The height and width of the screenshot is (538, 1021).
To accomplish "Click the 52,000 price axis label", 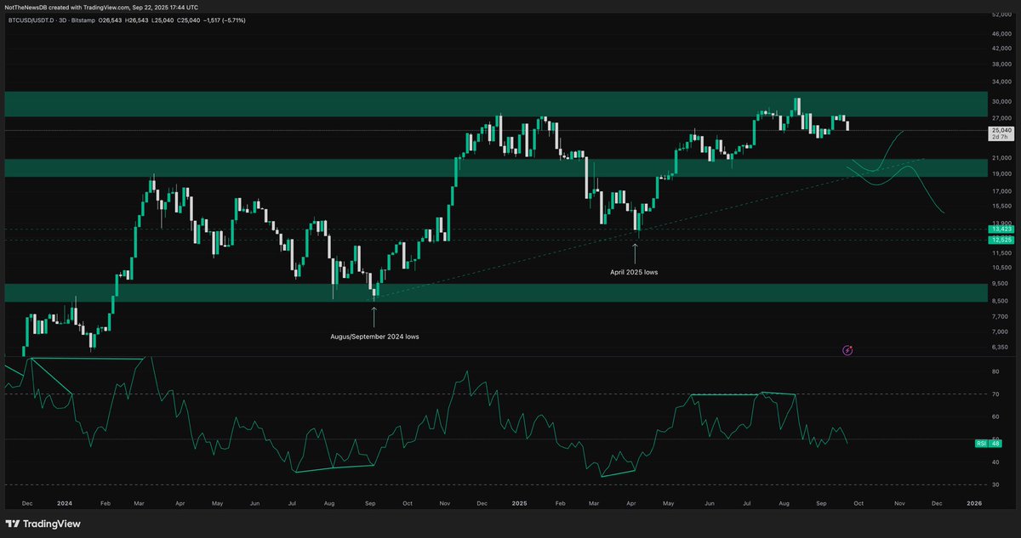I will click(x=1000, y=14).
